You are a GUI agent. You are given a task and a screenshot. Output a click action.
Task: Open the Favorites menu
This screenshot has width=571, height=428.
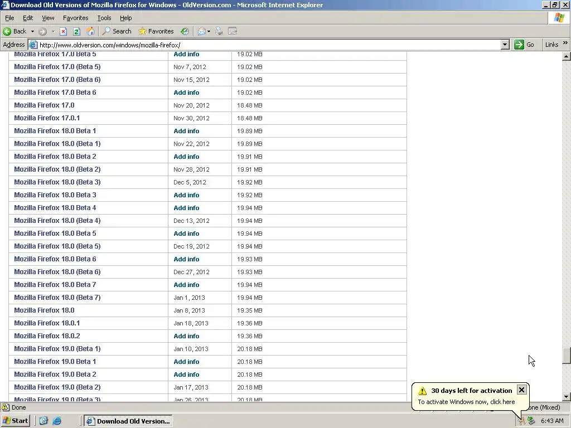tap(75, 18)
